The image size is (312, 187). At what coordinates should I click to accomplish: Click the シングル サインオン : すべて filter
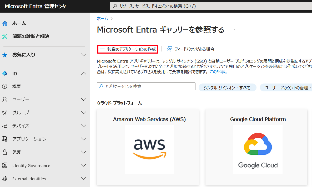228,88
